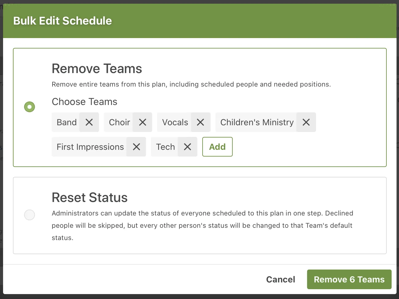The height and width of the screenshot is (299, 399).
Task: Click the Add button to add another team
Action: pos(217,147)
